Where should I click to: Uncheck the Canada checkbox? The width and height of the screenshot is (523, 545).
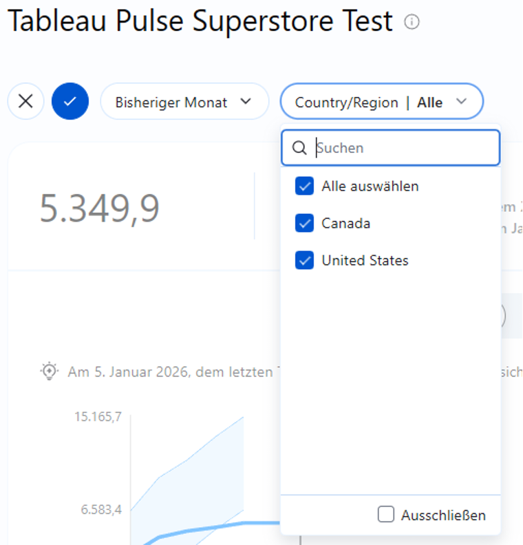(304, 224)
